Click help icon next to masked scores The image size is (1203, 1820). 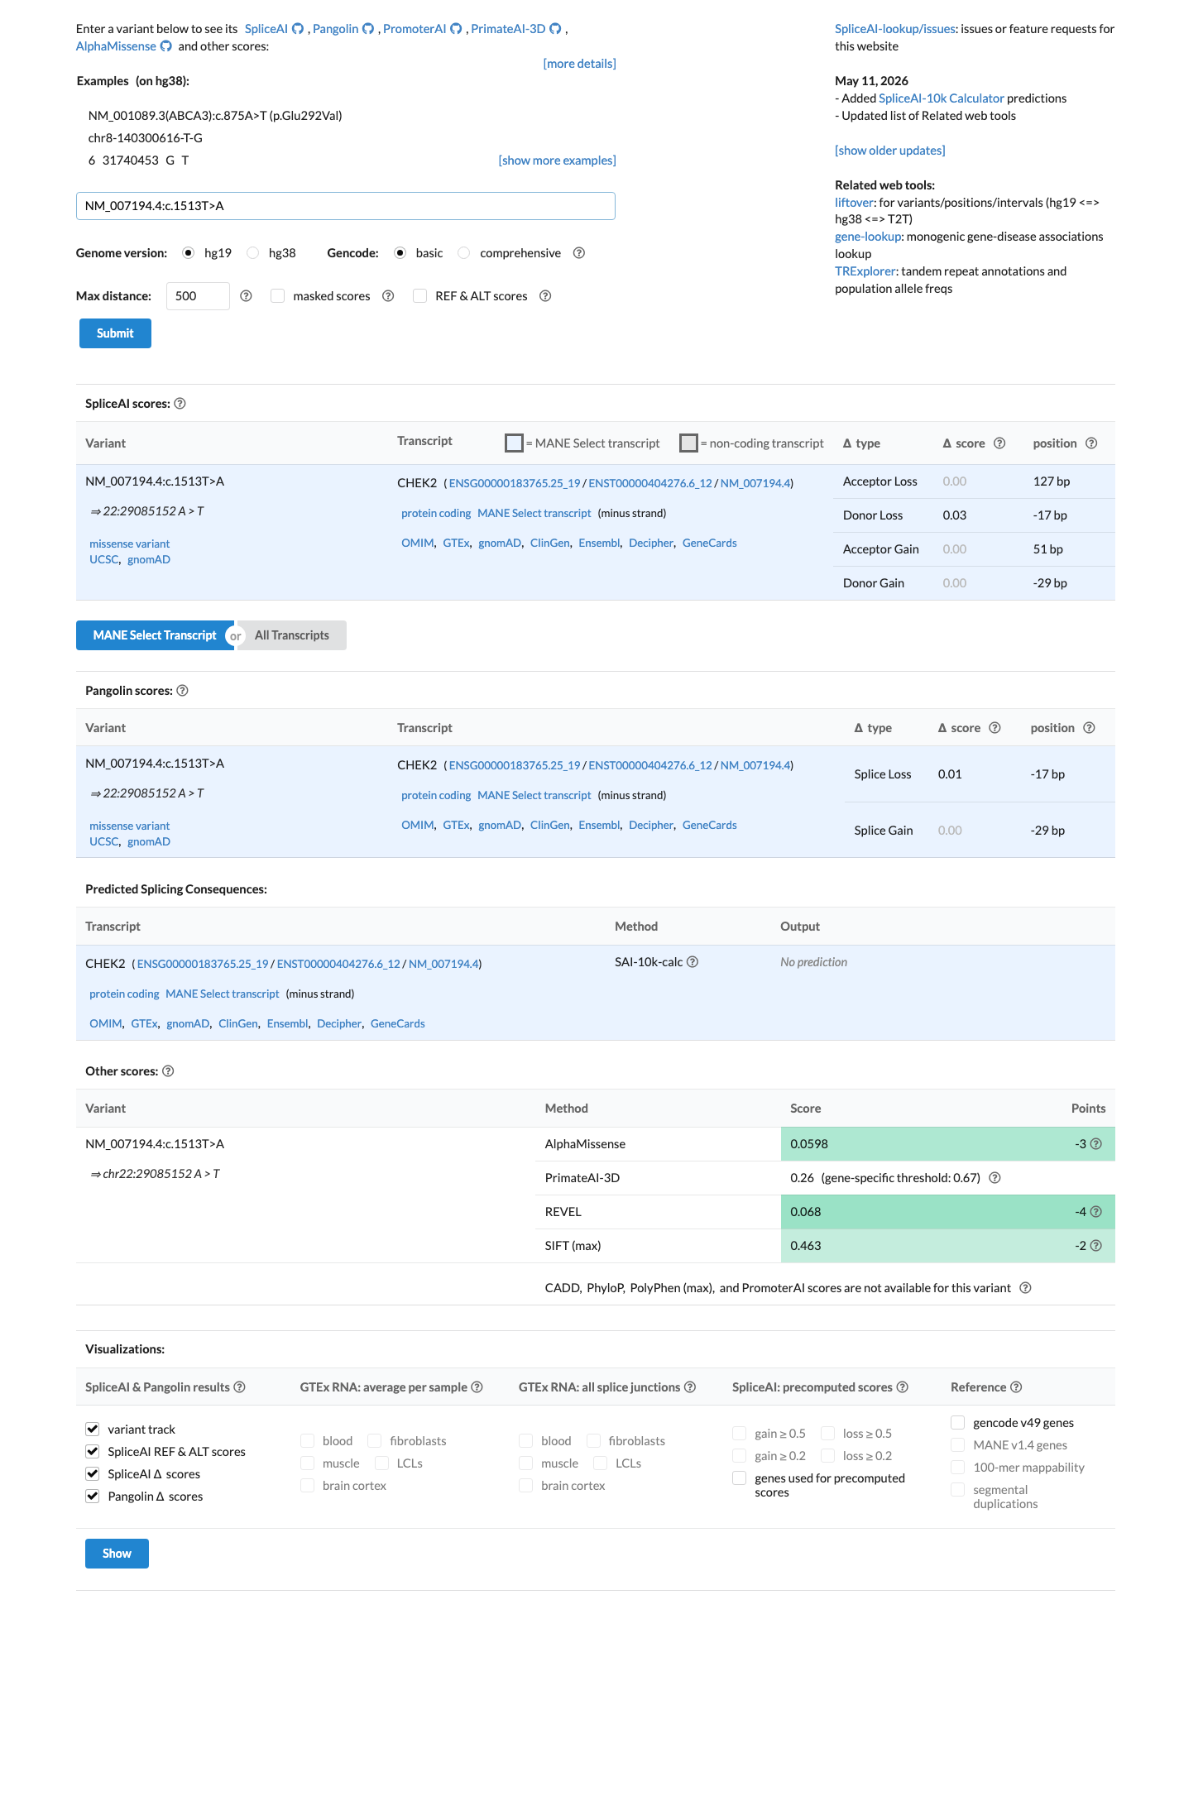tap(388, 296)
